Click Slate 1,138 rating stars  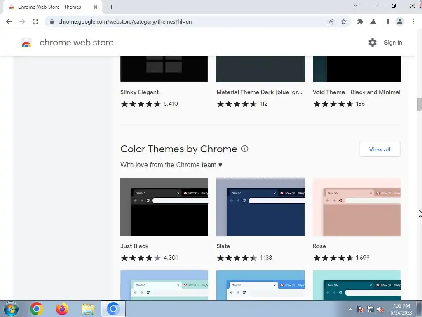click(x=237, y=258)
